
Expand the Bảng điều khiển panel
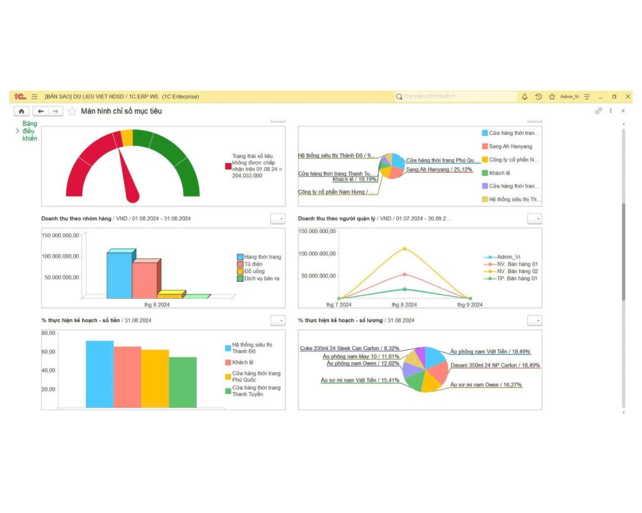click(x=18, y=131)
